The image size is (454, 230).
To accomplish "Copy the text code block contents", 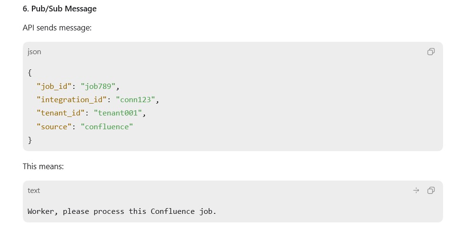I will click(x=431, y=191).
